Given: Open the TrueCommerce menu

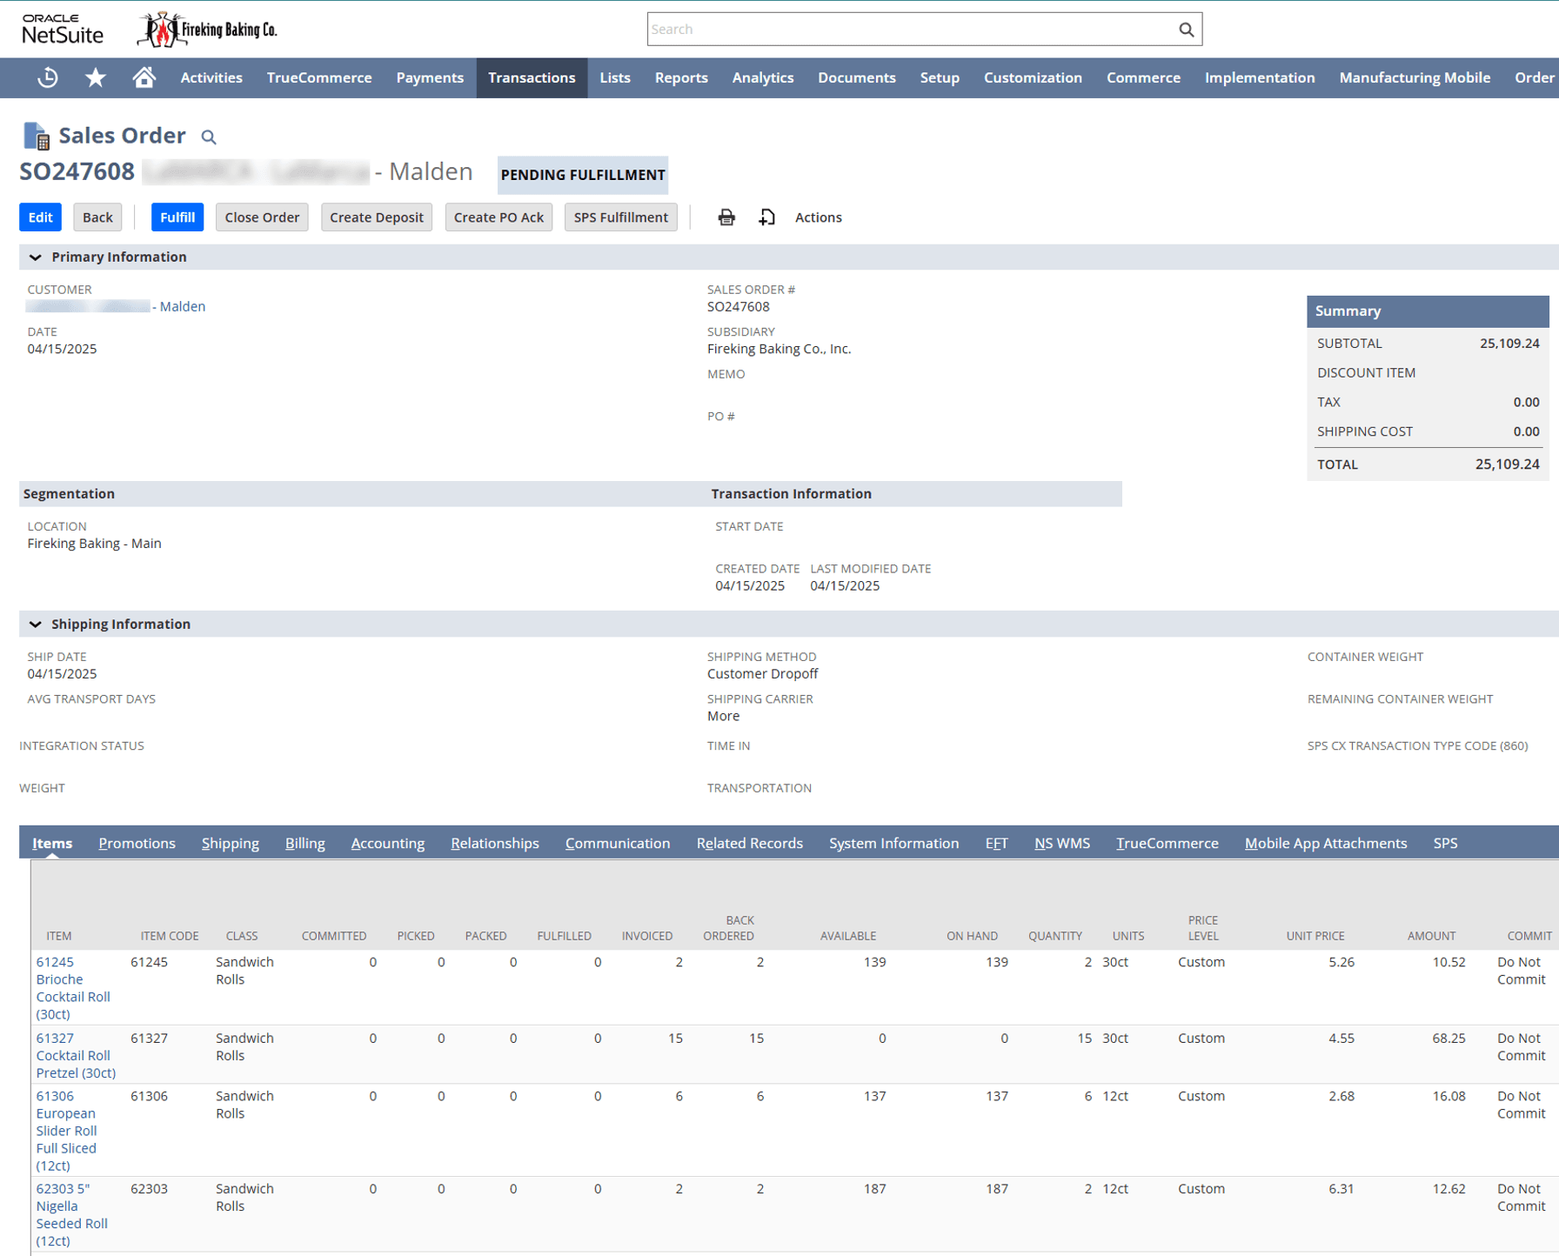Looking at the screenshot, I should pos(319,77).
